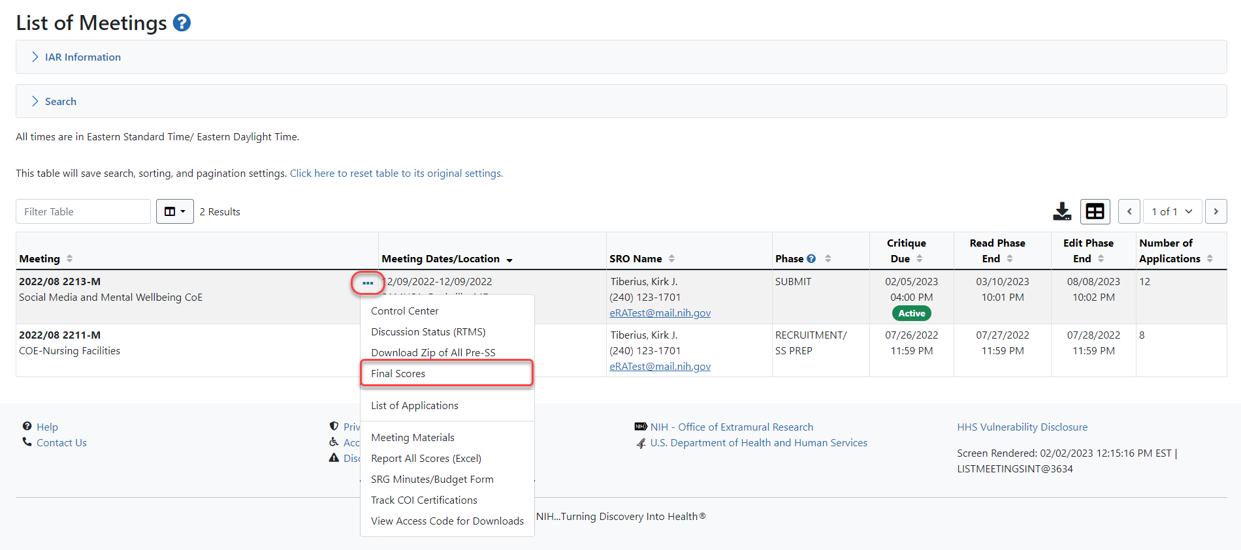
Task: Choose List of Applications menu item
Action: point(414,405)
